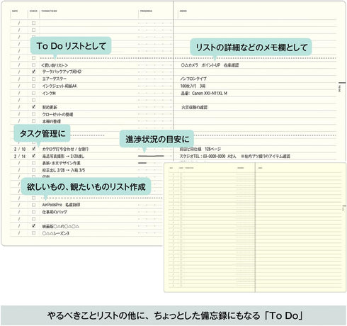The image size is (347, 326).
Task: Click the 'タスク管理に' callout bubble
Action: (42, 133)
